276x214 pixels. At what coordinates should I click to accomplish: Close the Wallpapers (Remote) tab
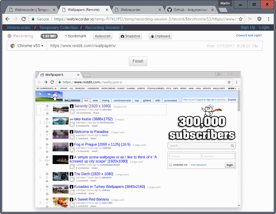pos(107,10)
